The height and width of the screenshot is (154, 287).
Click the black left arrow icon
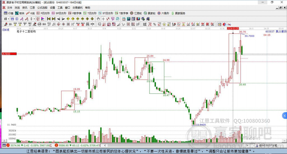point(59,19)
